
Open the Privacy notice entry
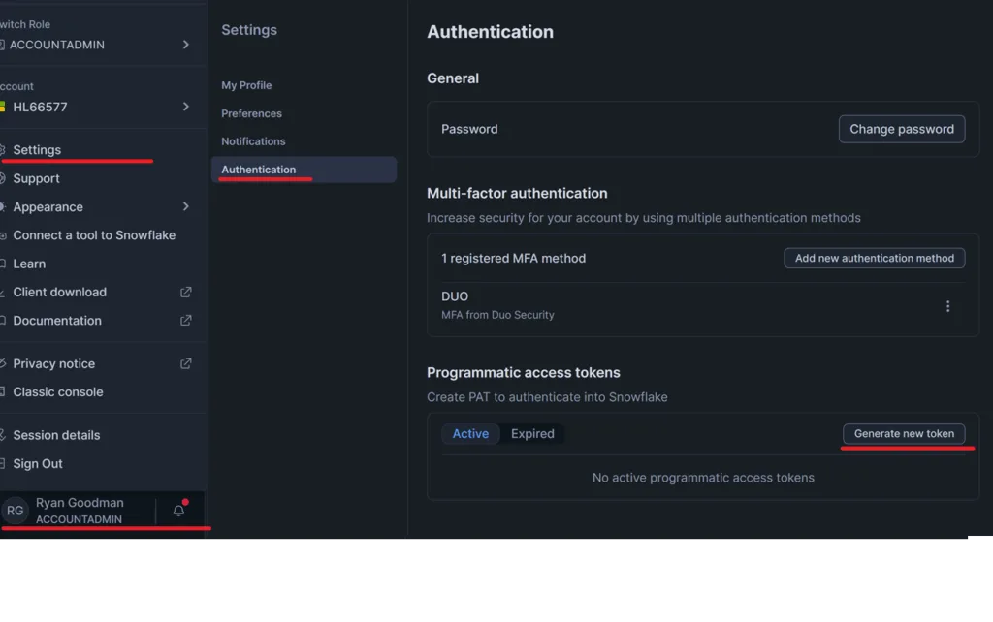pyautogui.click(x=54, y=363)
